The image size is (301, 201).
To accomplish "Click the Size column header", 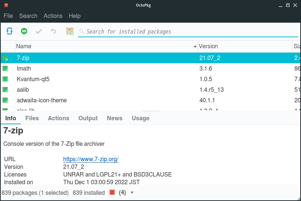I will (297, 46).
